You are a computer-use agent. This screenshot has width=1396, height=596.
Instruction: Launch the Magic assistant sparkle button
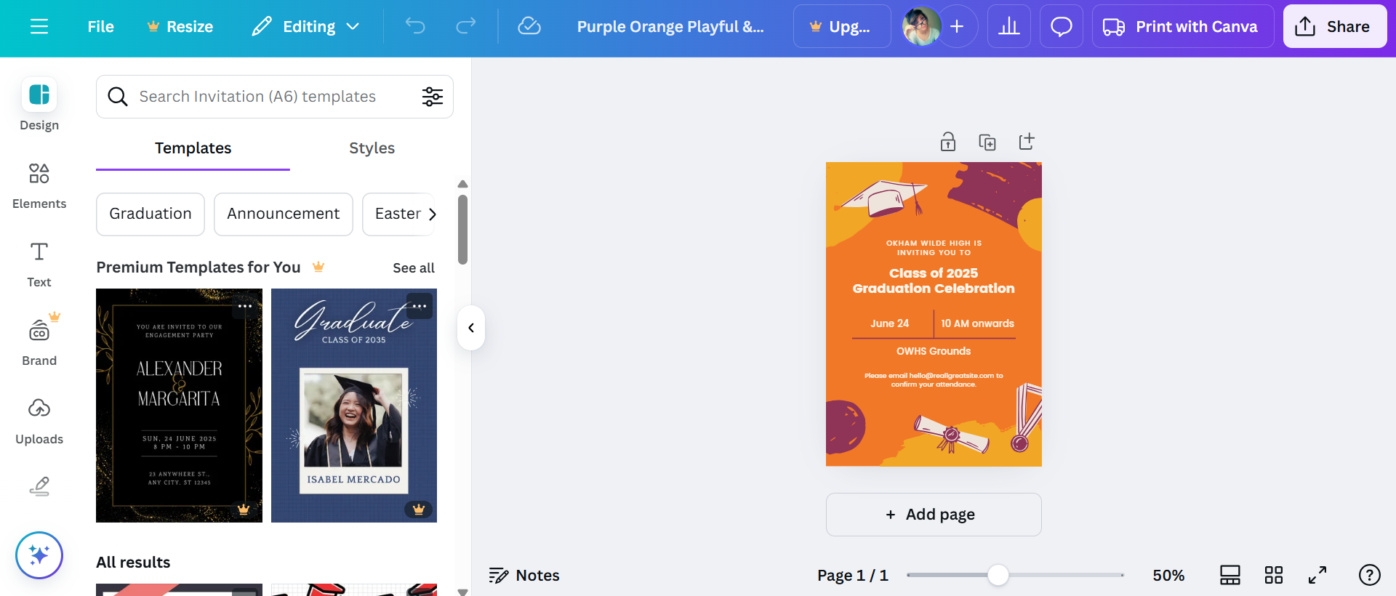point(39,555)
